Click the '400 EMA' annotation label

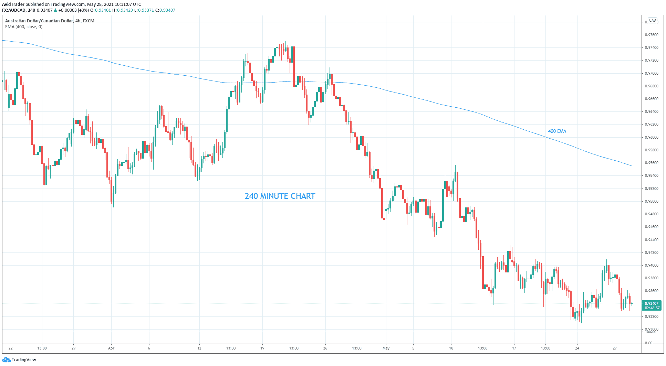pos(557,131)
